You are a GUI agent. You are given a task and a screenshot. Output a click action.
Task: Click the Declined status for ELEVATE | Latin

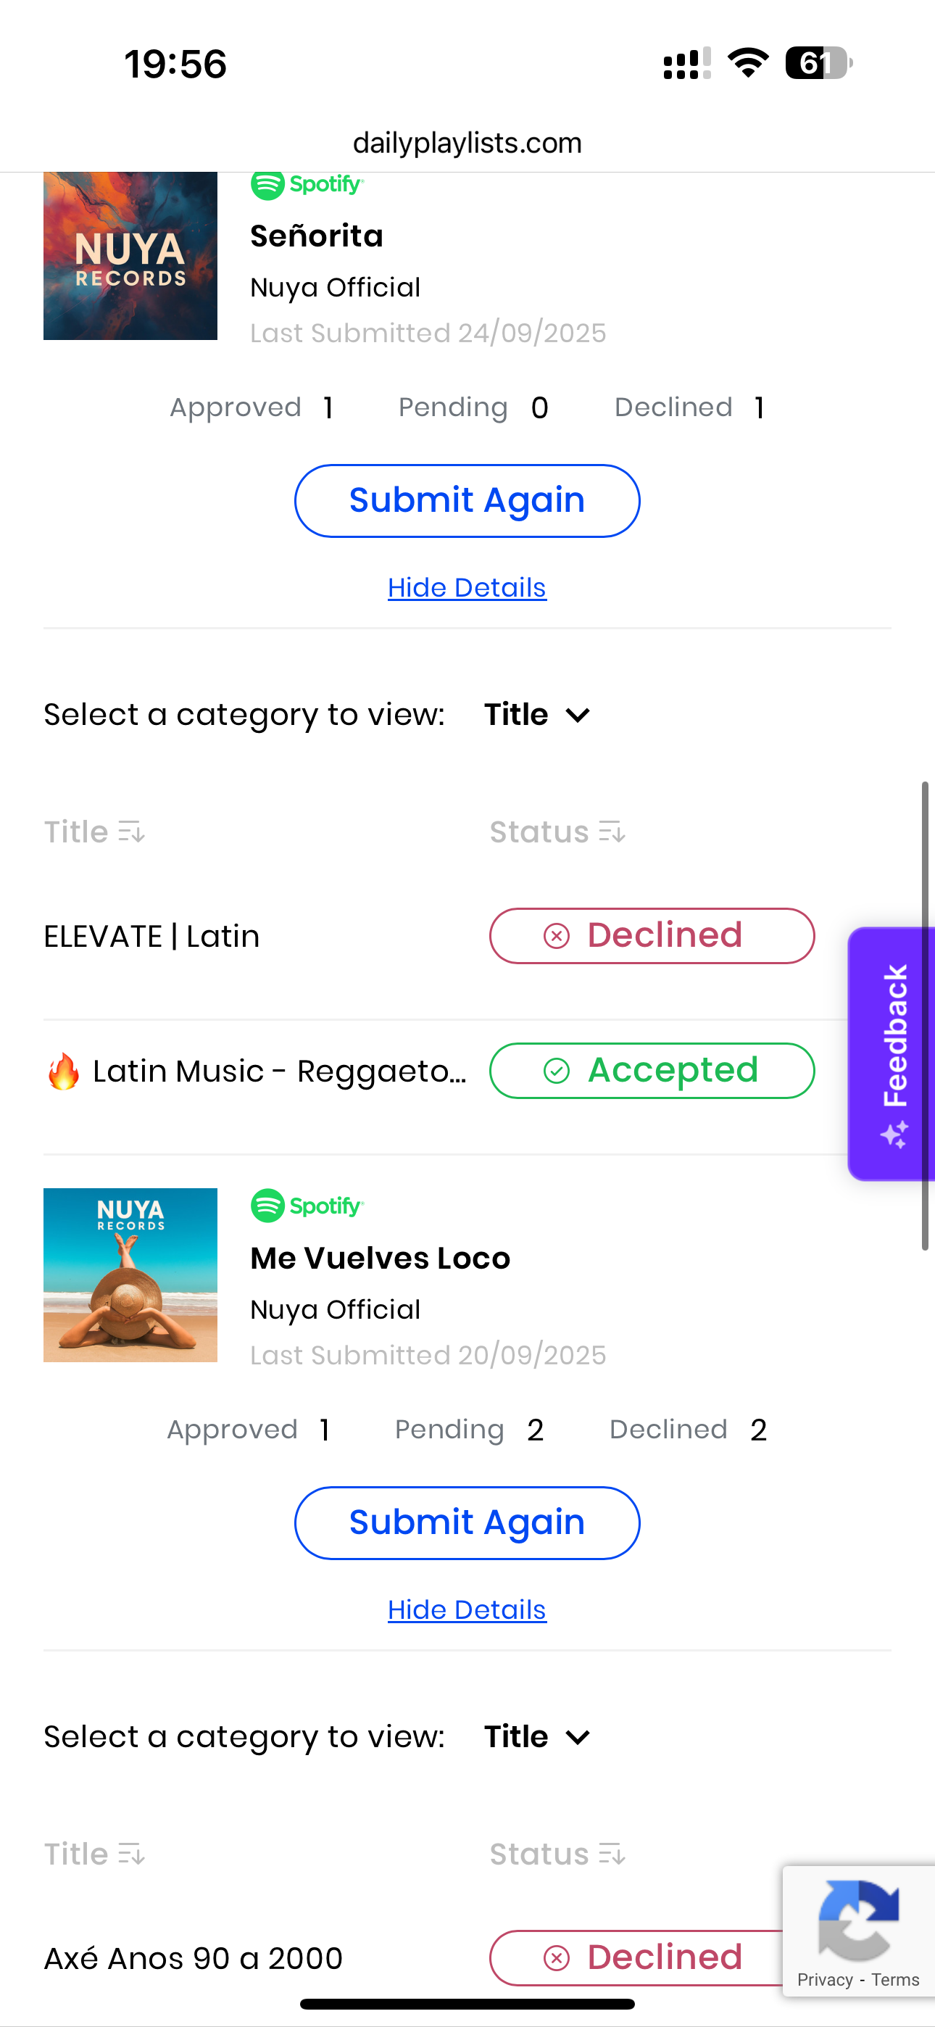(652, 936)
